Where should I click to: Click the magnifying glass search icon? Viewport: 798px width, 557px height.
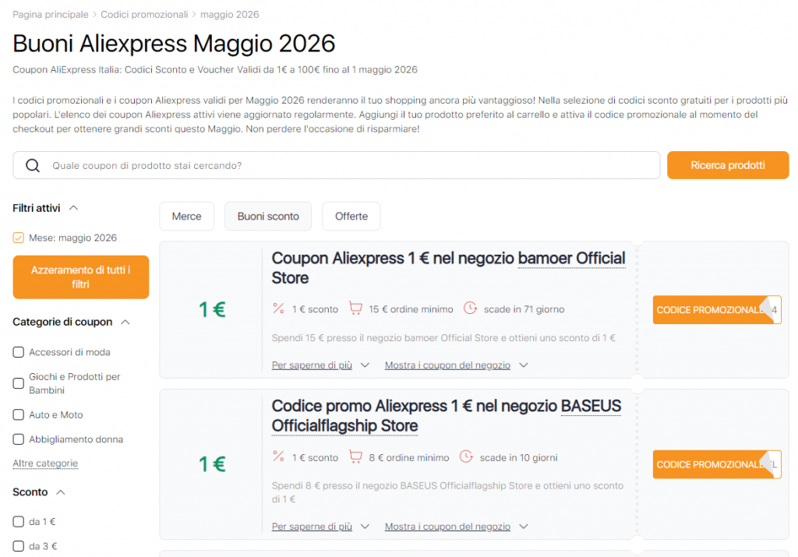(x=31, y=165)
